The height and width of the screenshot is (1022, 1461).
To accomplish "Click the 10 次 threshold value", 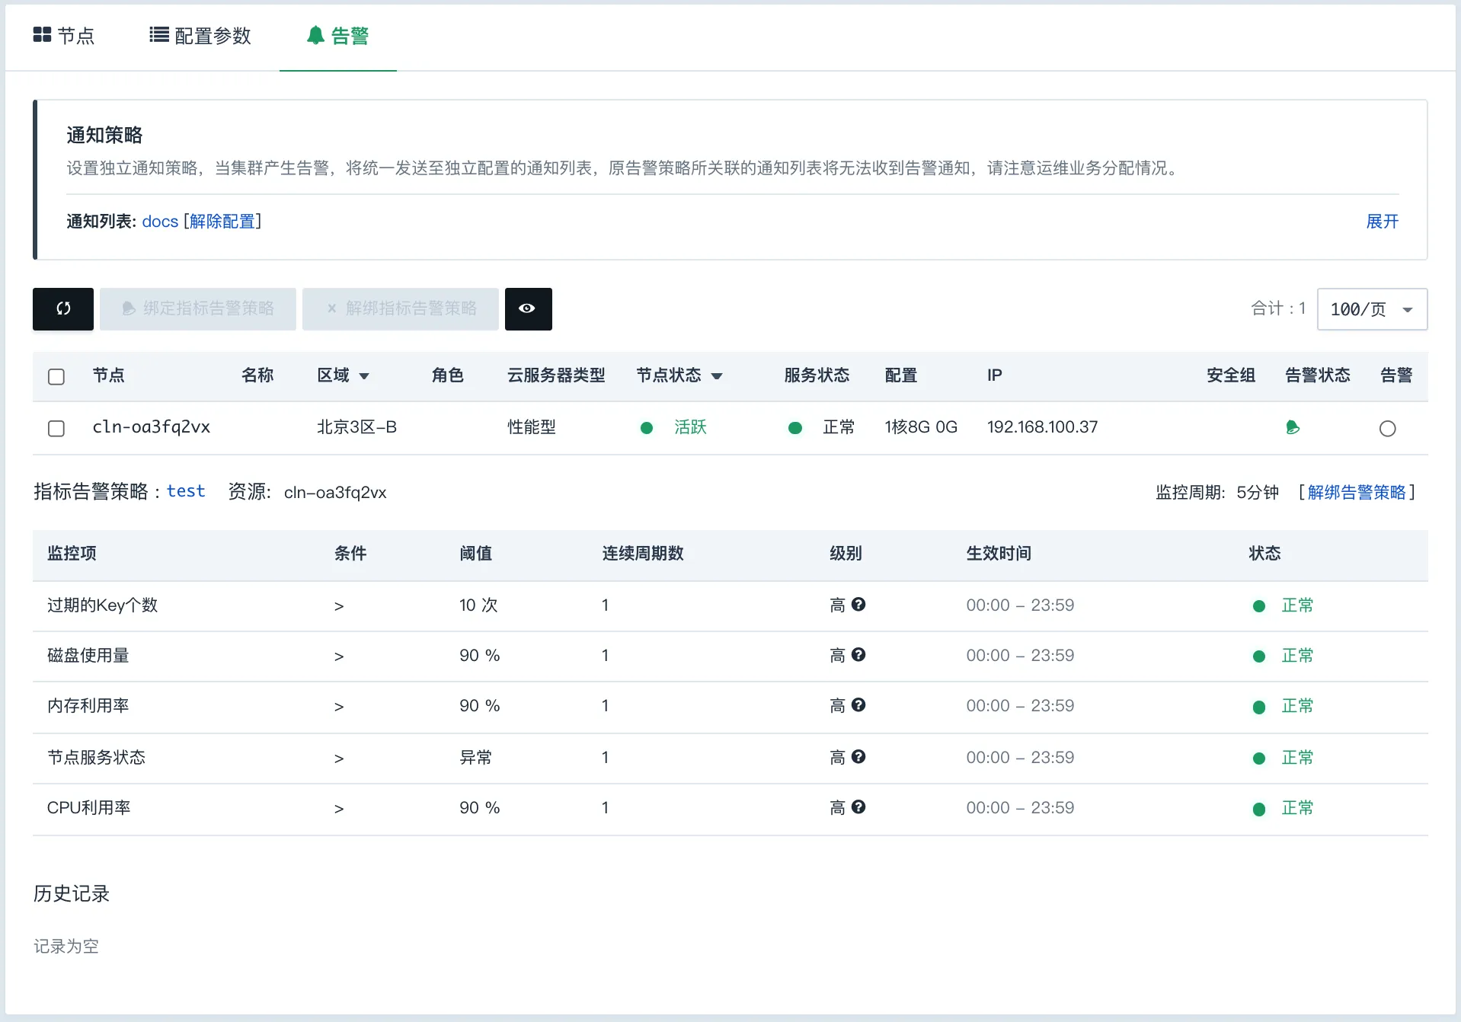I will (x=478, y=605).
